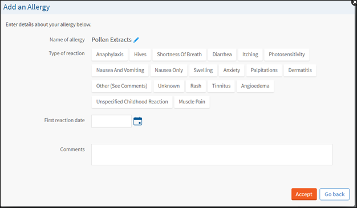This screenshot has height=208, width=357.
Task: Edit the allergy name with pencil icon
Action: point(136,40)
